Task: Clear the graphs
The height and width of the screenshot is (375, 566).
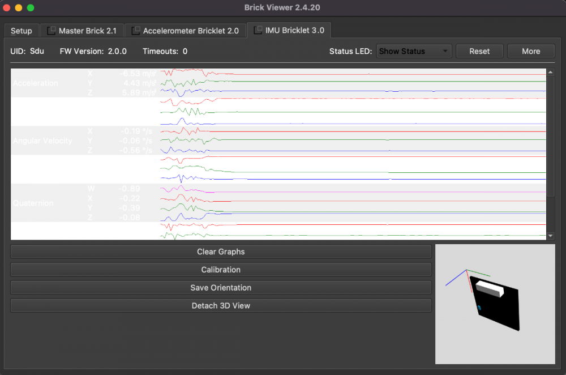Action: coord(221,252)
